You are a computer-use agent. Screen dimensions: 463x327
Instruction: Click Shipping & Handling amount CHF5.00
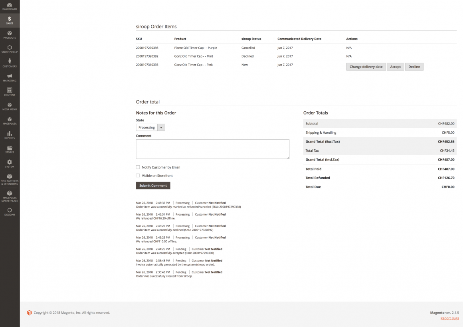click(x=448, y=133)
